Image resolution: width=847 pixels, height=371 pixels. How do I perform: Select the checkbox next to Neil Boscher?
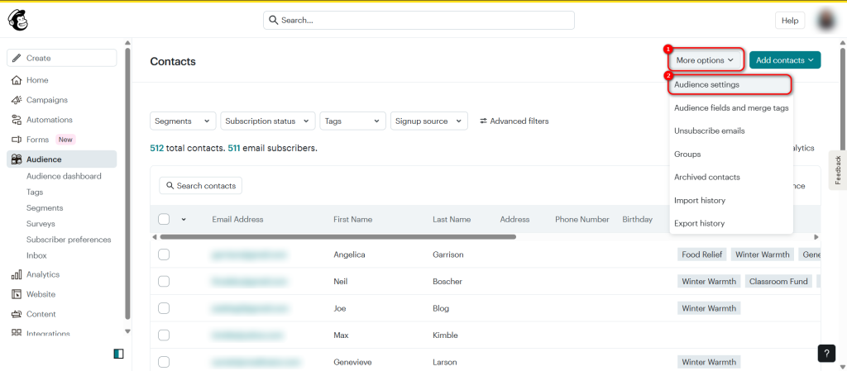point(164,282)
